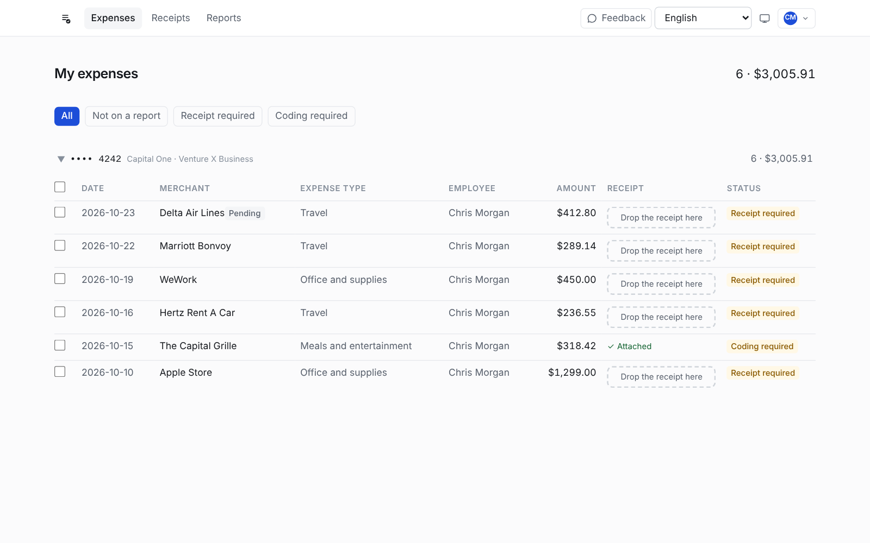
Task: Click the Pending badge on Delta Air Lines
Action: tap(245, 213)
